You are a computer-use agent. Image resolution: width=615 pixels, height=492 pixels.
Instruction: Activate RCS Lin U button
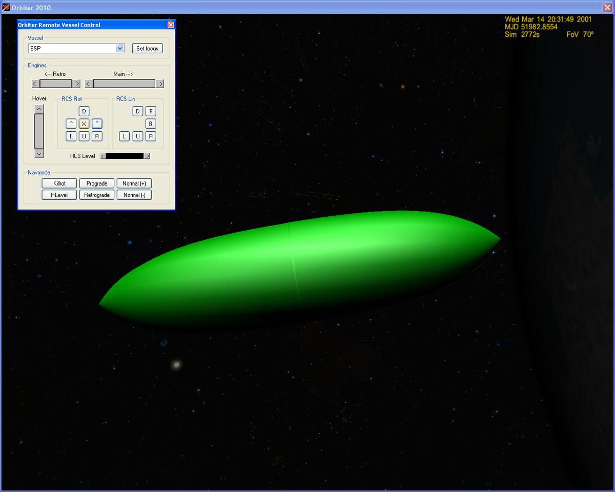[x=137, y=136]
